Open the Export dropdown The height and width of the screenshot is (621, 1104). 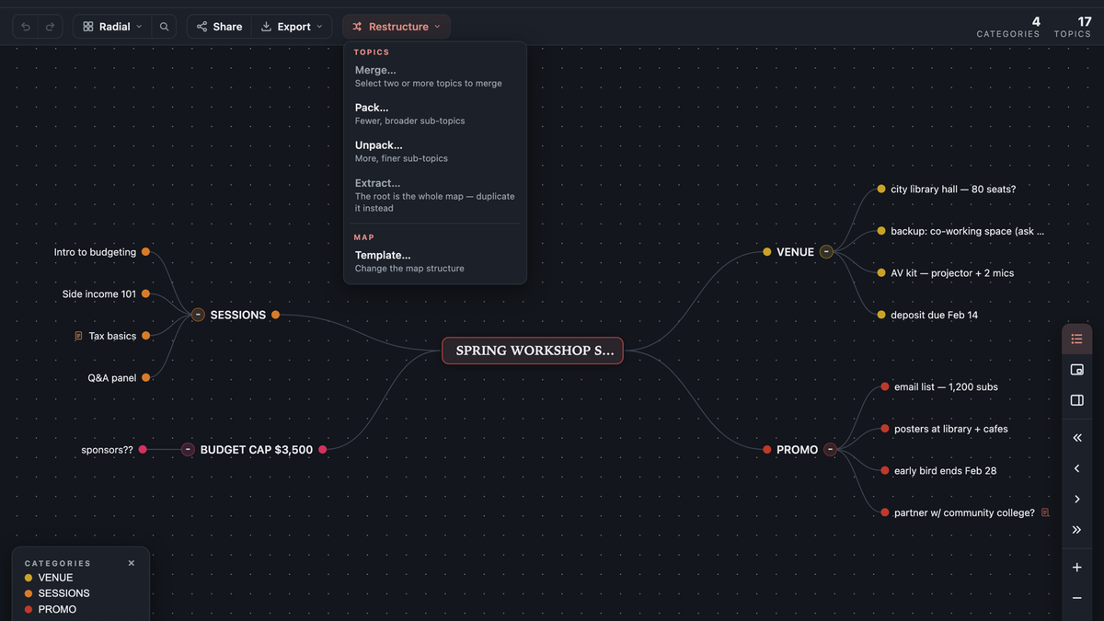[292, 27]
